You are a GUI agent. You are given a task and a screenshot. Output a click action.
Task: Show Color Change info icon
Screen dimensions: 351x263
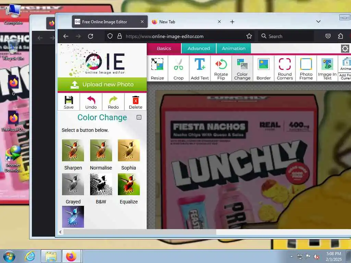pos(139,117)
